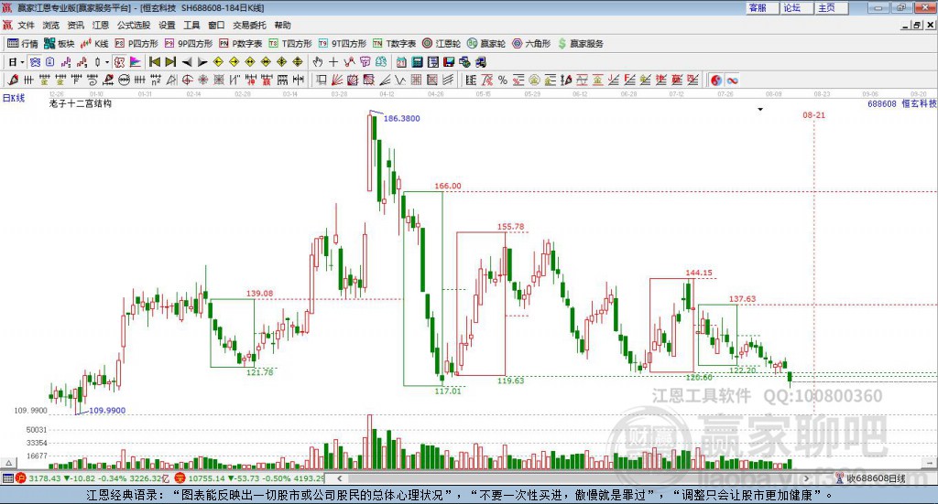The image size is (938, 504).
Task: Jump to the first bar with the skip-to-start icon
Action: 154,62
